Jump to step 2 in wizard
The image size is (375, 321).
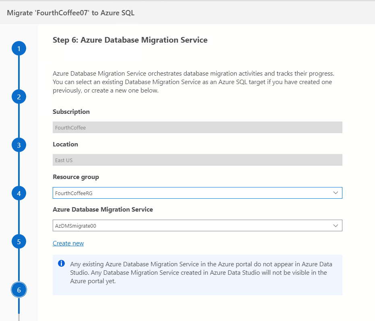click(19, 97)
